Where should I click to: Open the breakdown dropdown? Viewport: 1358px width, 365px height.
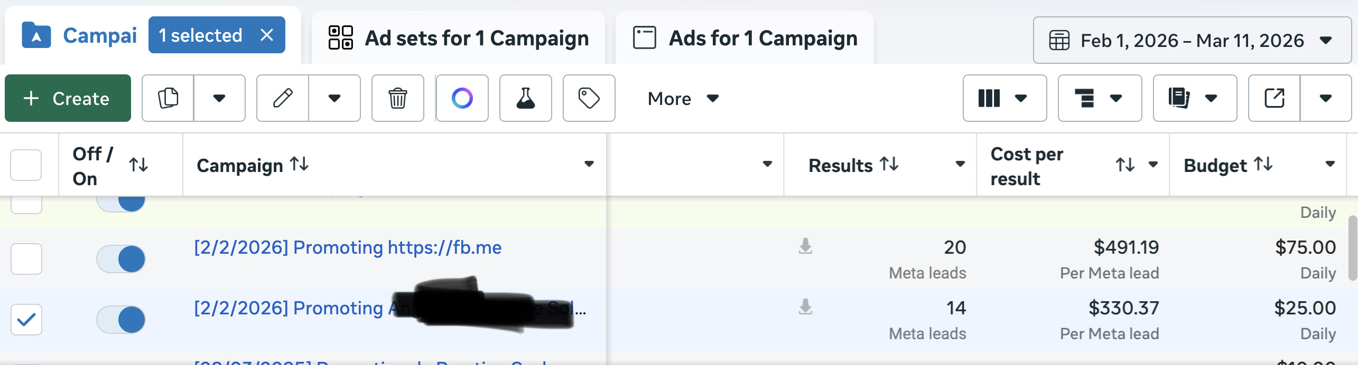[x=1099, y=98]
